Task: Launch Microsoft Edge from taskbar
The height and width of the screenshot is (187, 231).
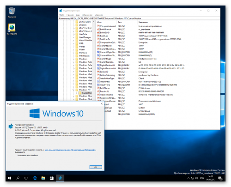Action: click(x=35, y=178)
